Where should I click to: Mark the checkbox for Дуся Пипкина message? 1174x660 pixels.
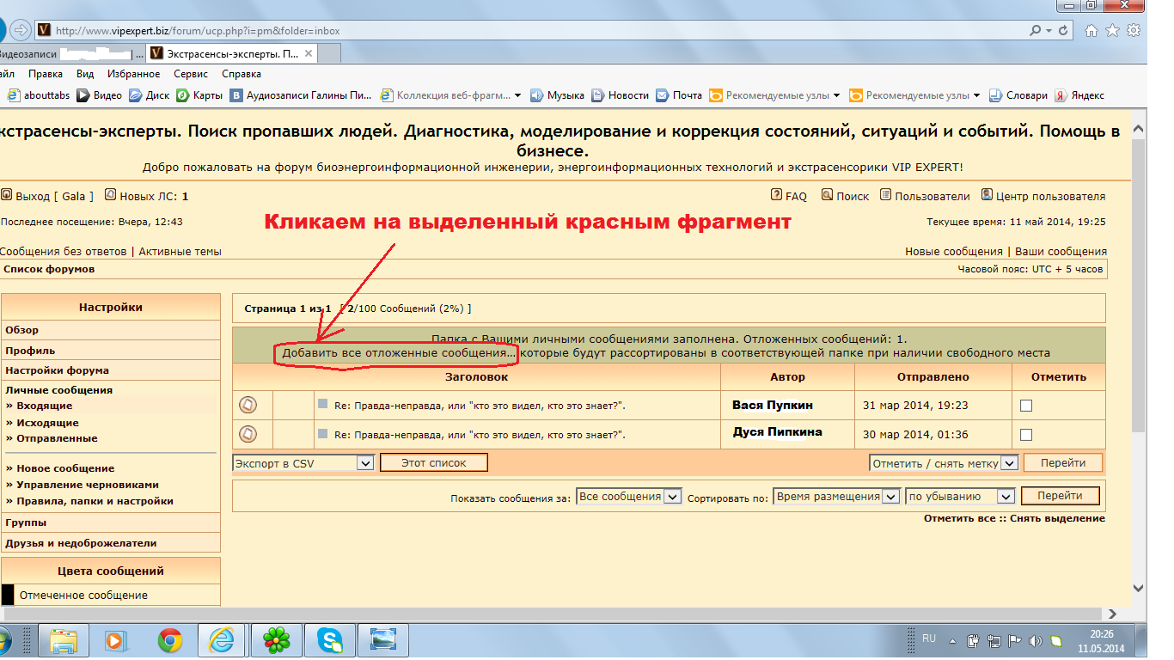click(1025, 435)
